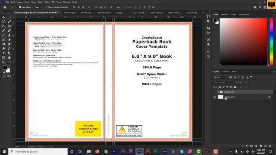Open the Image menu

19,2
